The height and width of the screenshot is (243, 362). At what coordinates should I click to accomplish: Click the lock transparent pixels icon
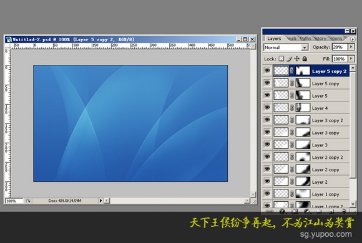coord(281,59)
